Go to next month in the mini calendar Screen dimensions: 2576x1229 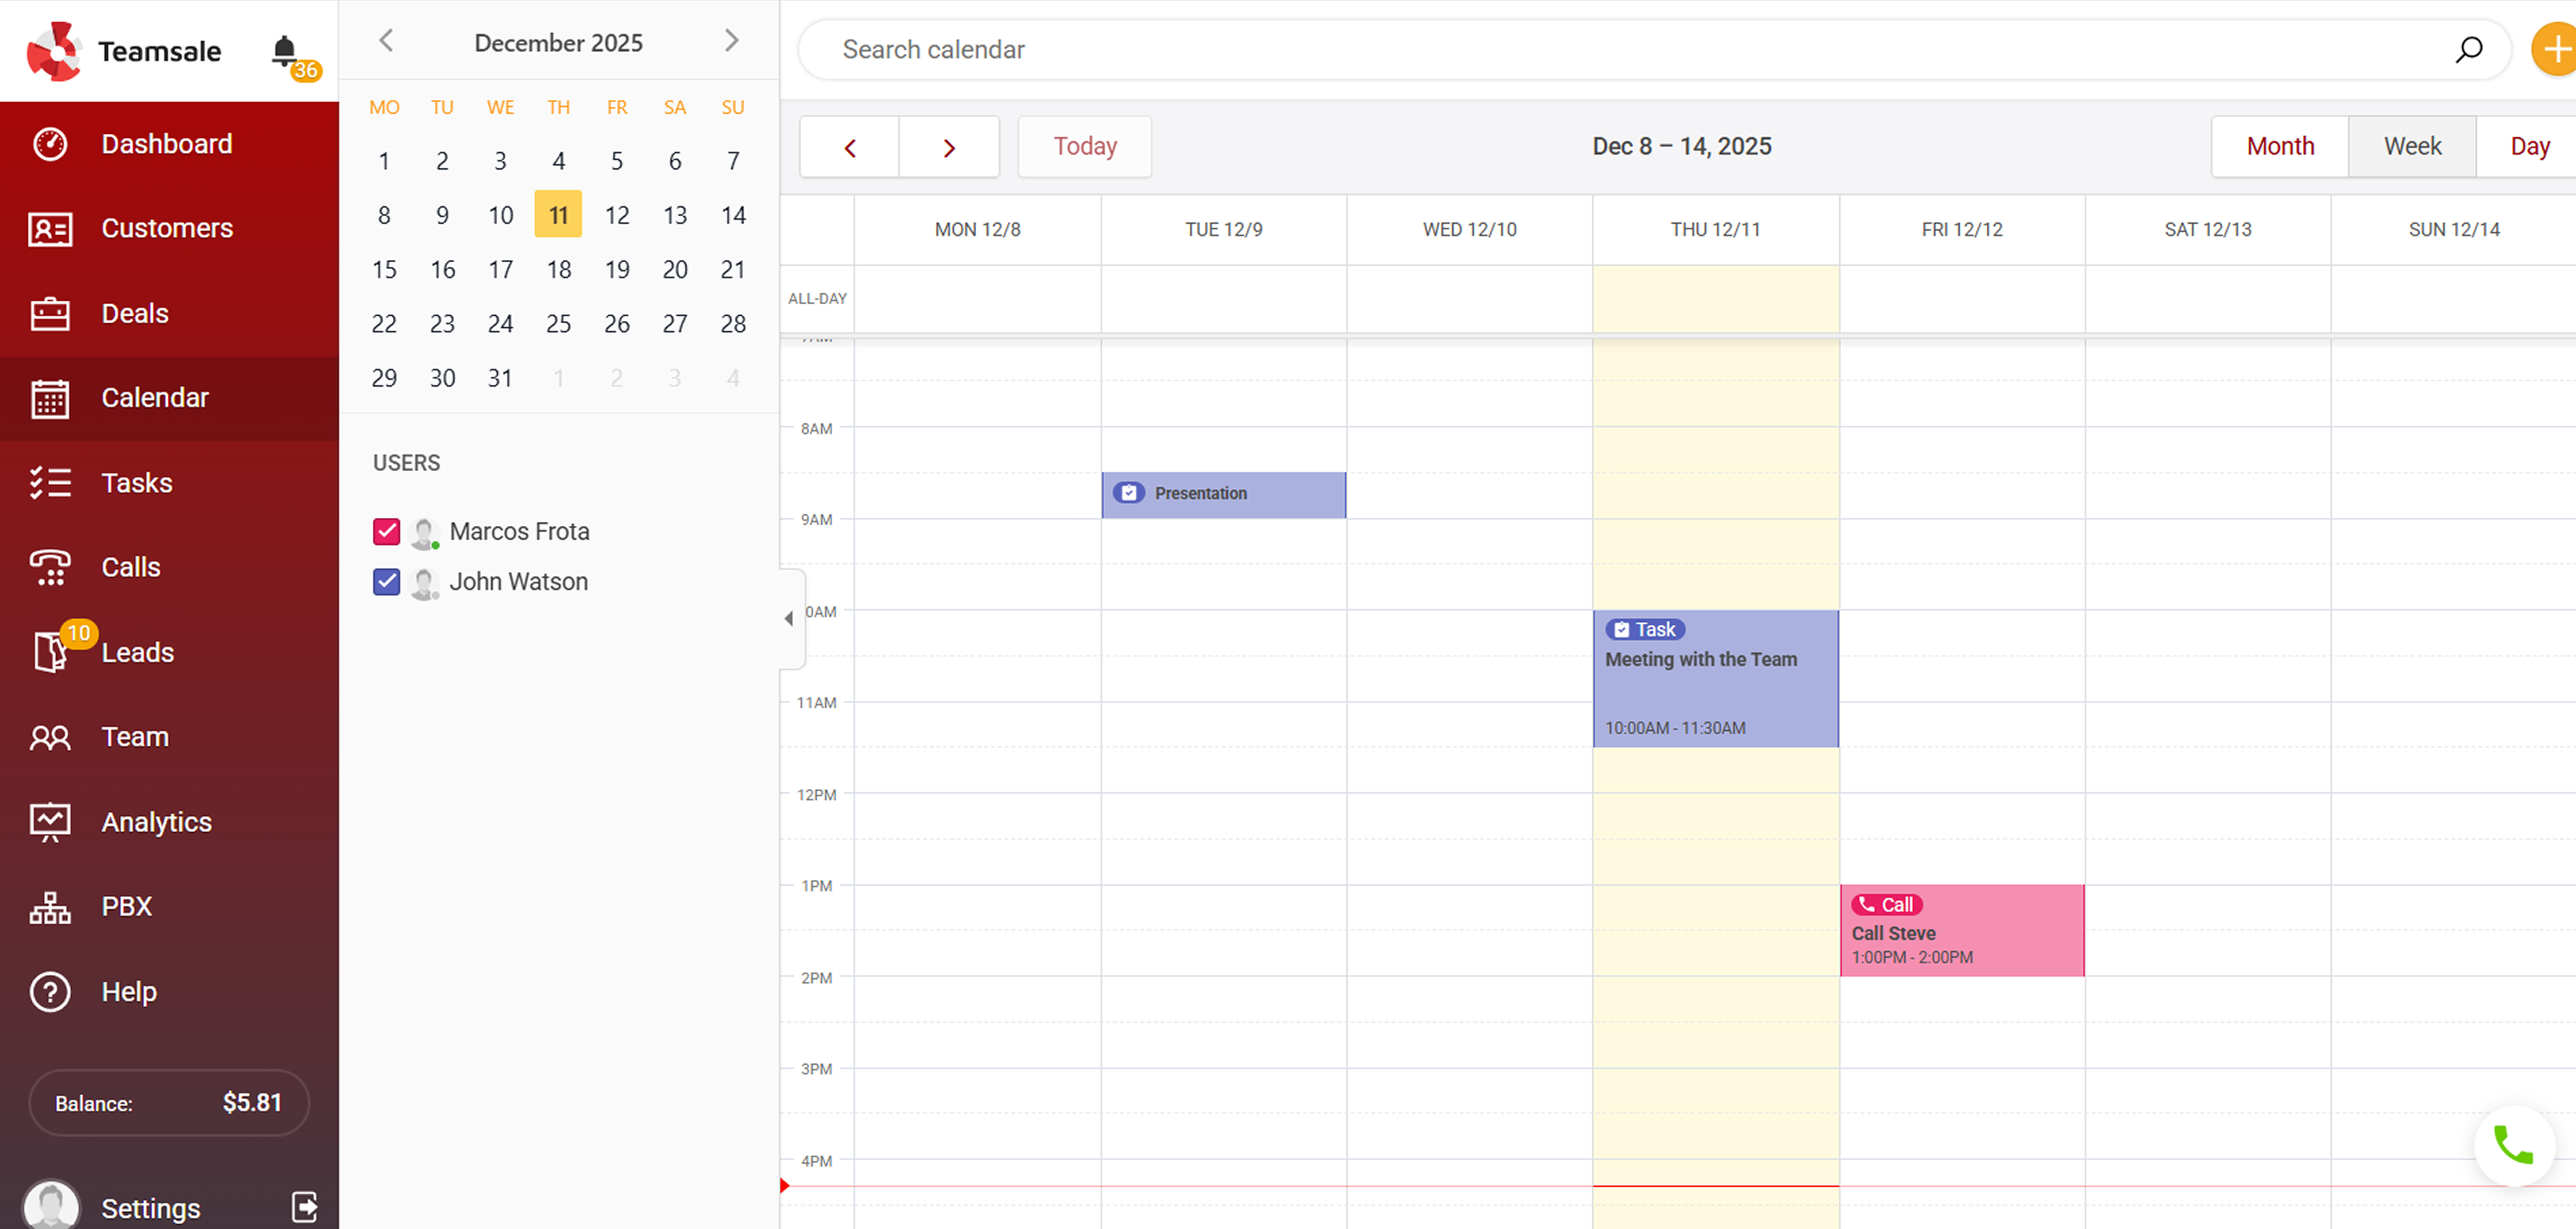coord(731,41)
